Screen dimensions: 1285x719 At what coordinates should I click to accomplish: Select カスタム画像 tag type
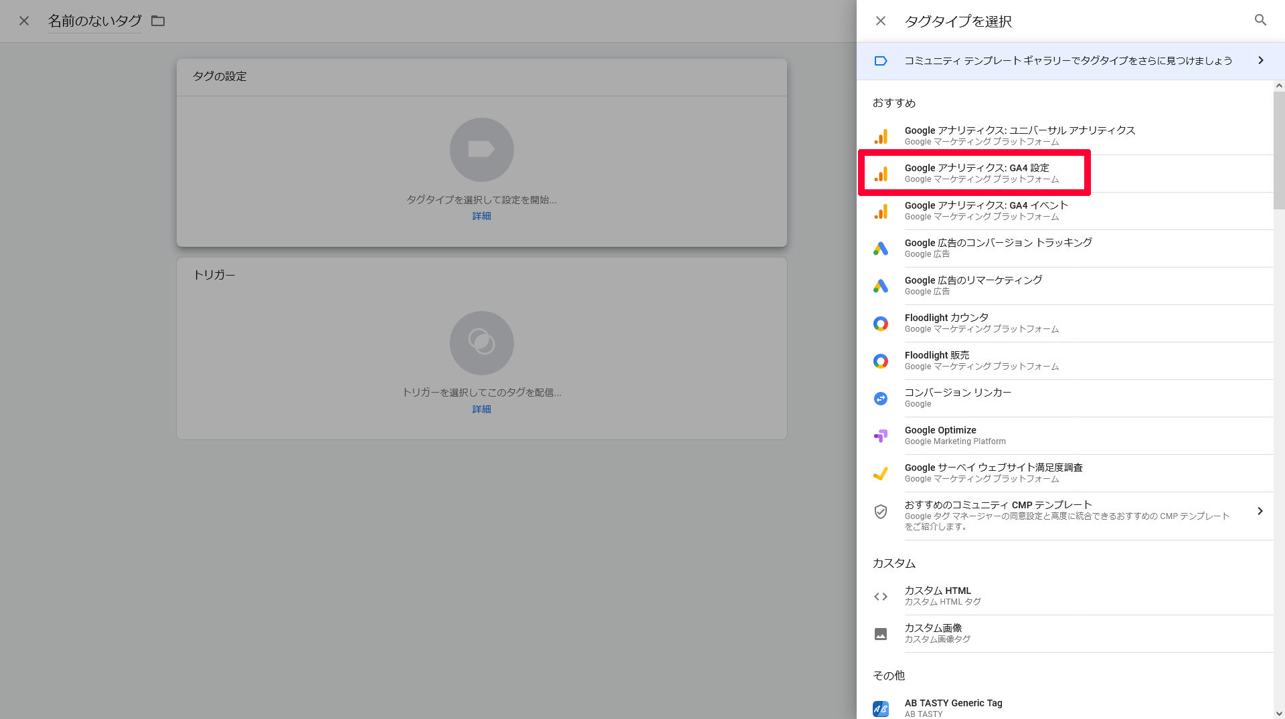[x=1065, y=634]
